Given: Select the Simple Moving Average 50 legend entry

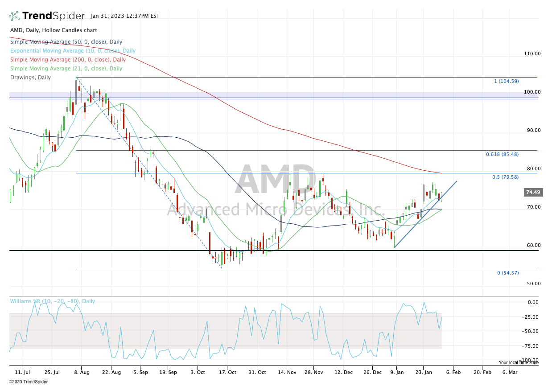Looking at the screenshot, I should pos(66,42).
